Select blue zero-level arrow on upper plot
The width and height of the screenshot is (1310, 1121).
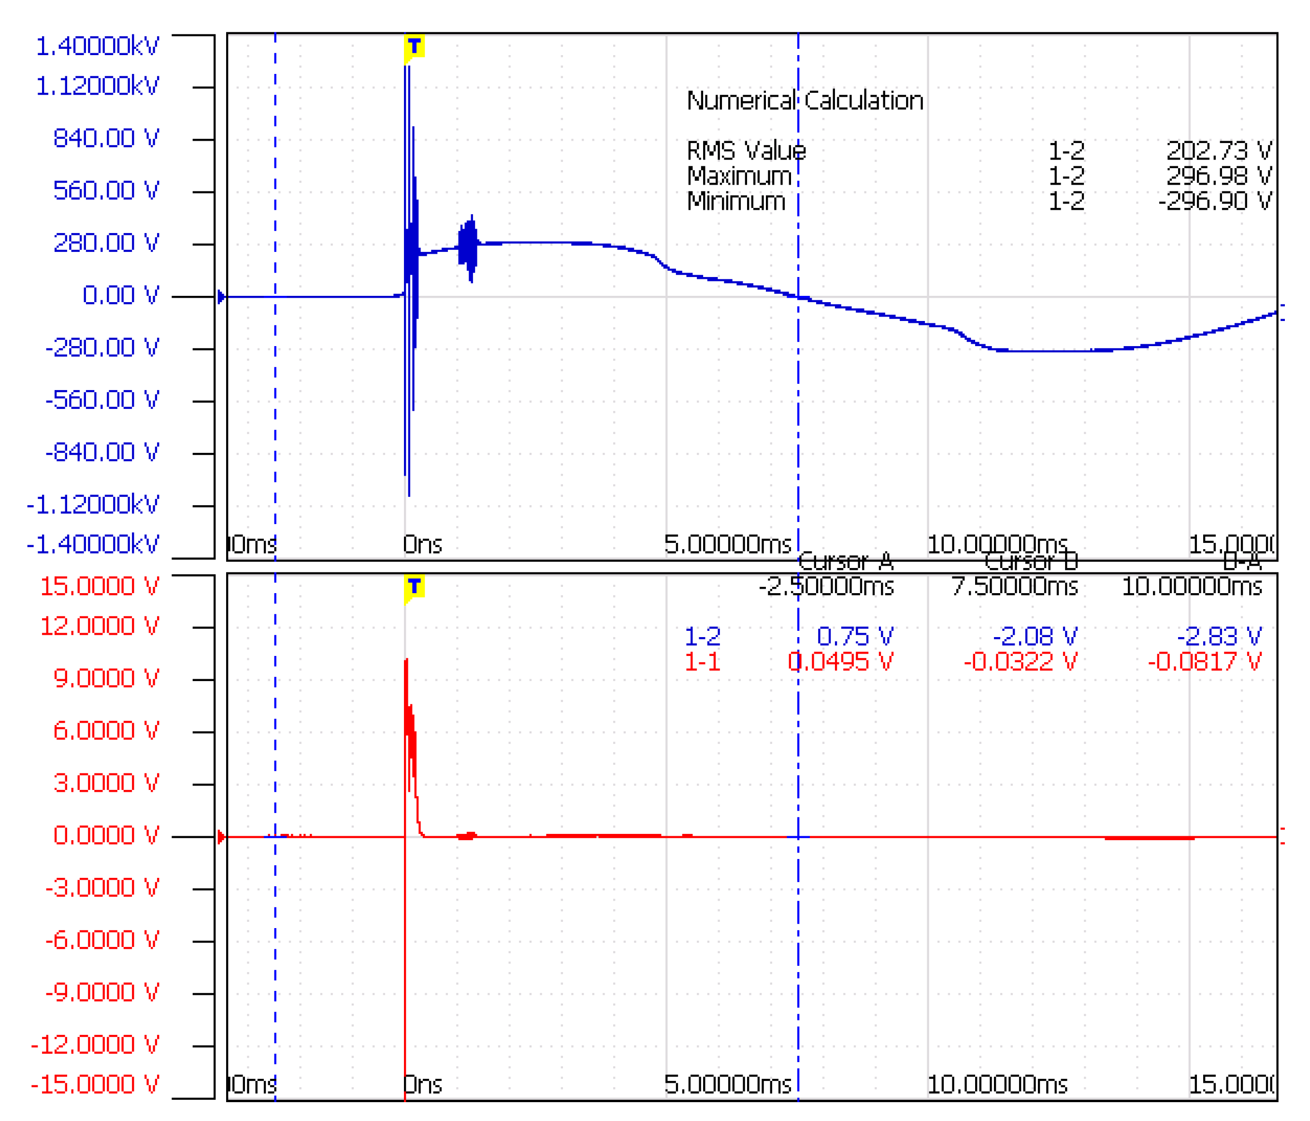click(221, 297)
